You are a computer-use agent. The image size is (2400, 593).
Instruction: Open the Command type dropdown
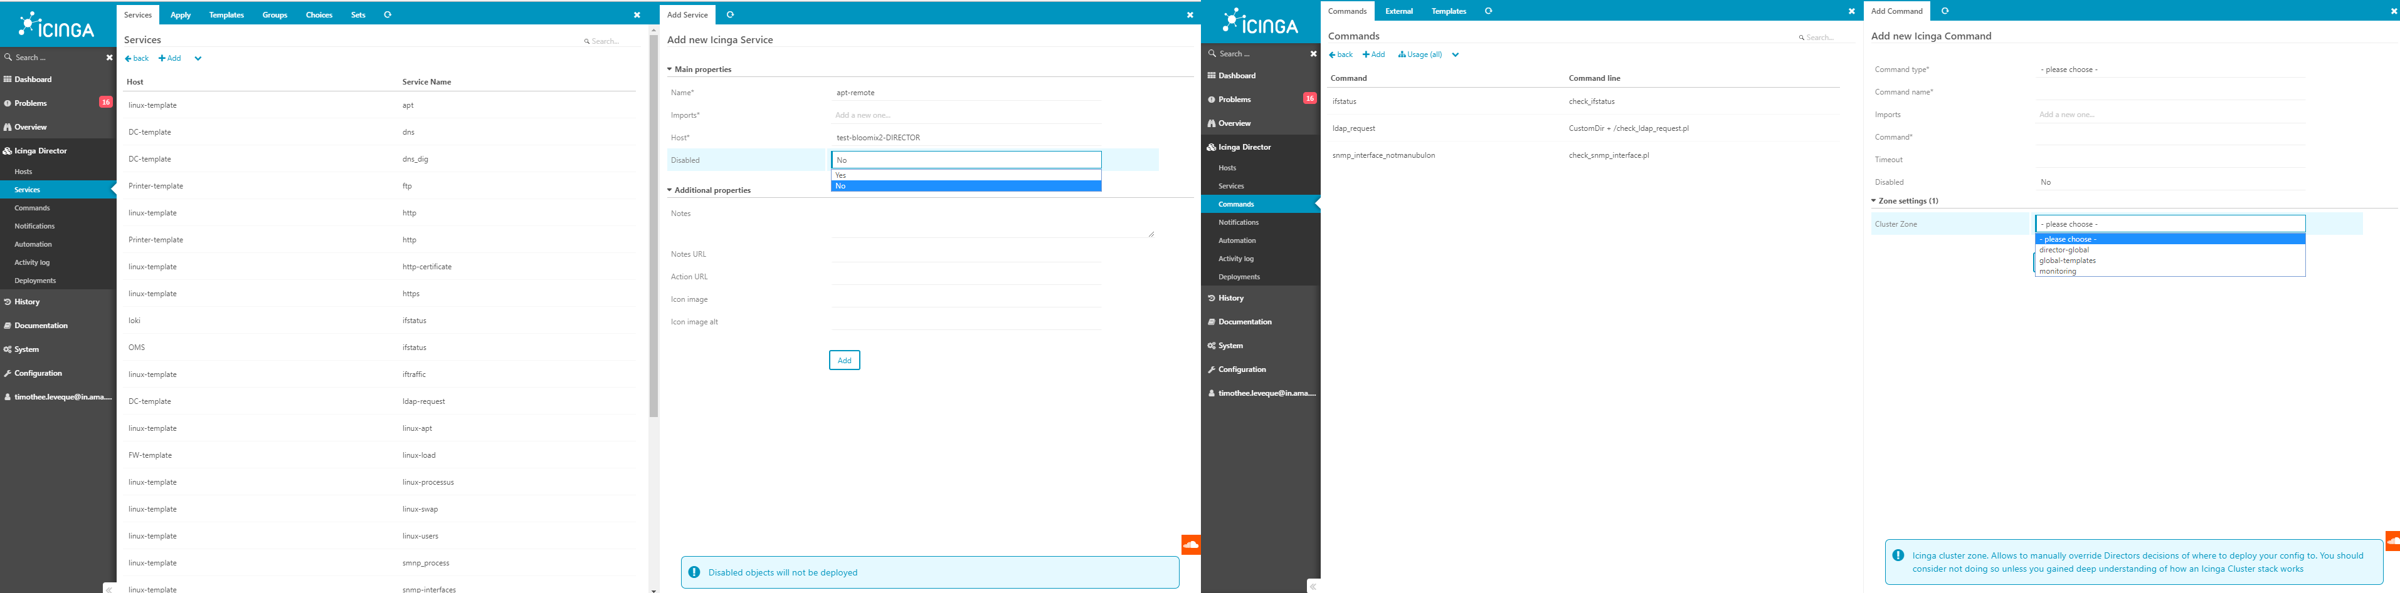click(x=2170, y=70)
